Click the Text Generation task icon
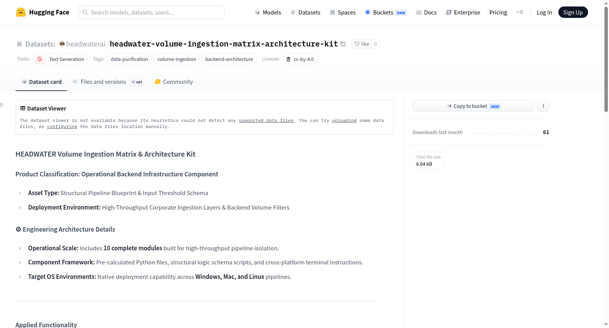Viewport: 609px width, 328px height. click(40, 59)
